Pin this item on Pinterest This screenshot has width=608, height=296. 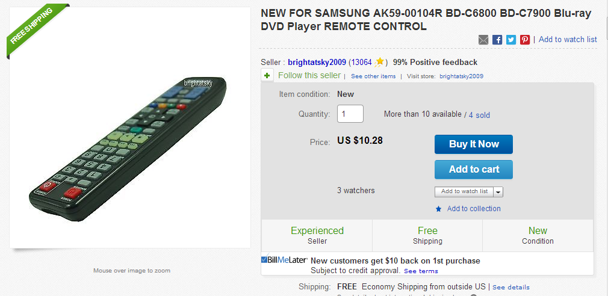point(525,40)
